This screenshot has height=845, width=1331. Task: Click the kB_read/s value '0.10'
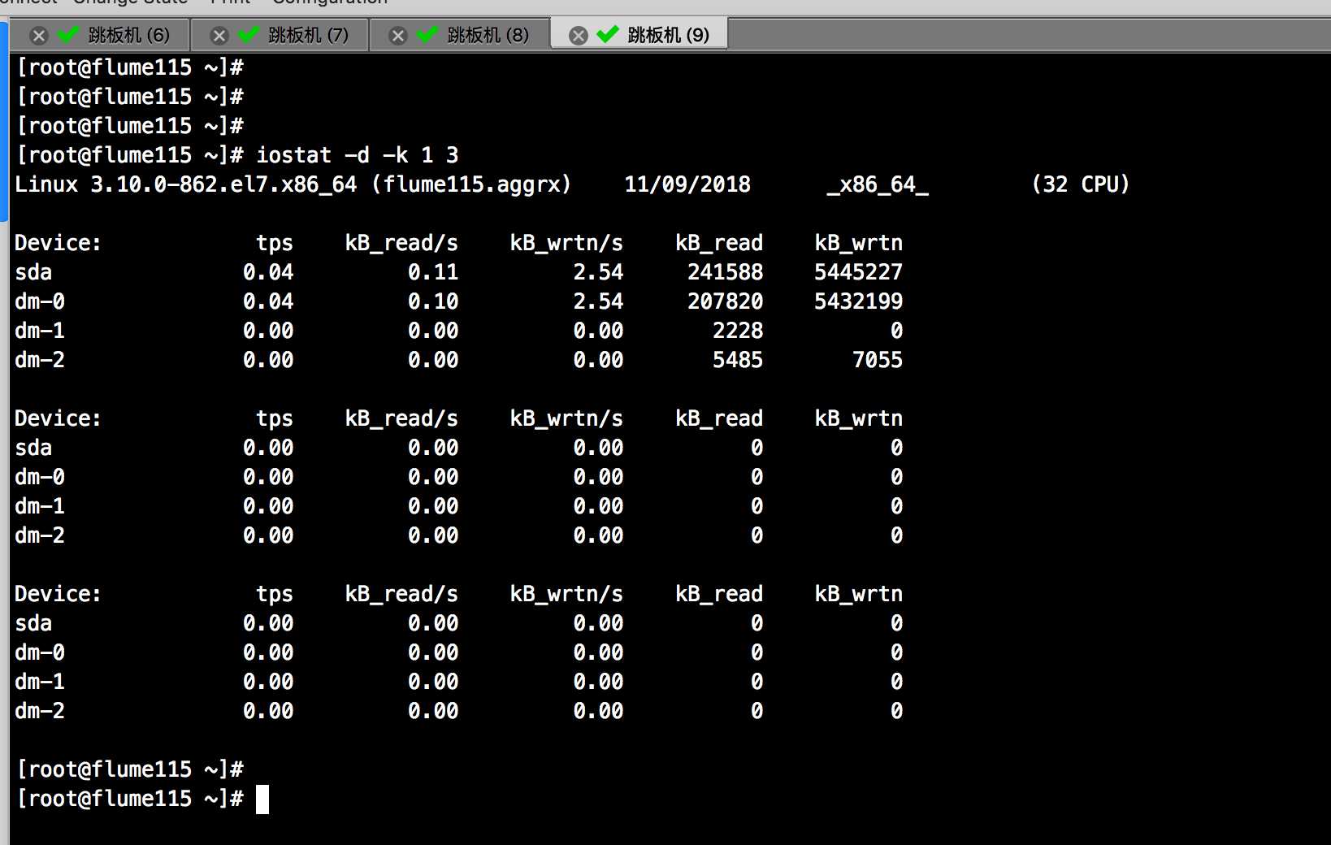(x=433, y=301)
